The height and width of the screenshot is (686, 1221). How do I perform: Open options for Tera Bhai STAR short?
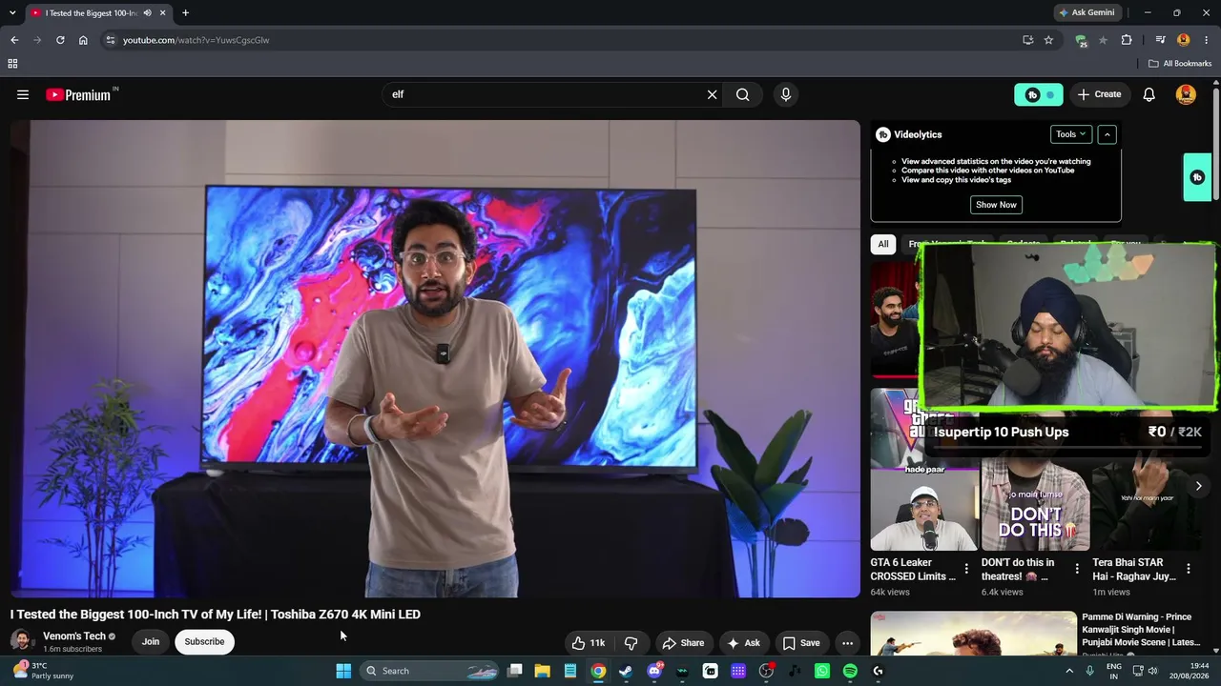tap(1188, 569)
